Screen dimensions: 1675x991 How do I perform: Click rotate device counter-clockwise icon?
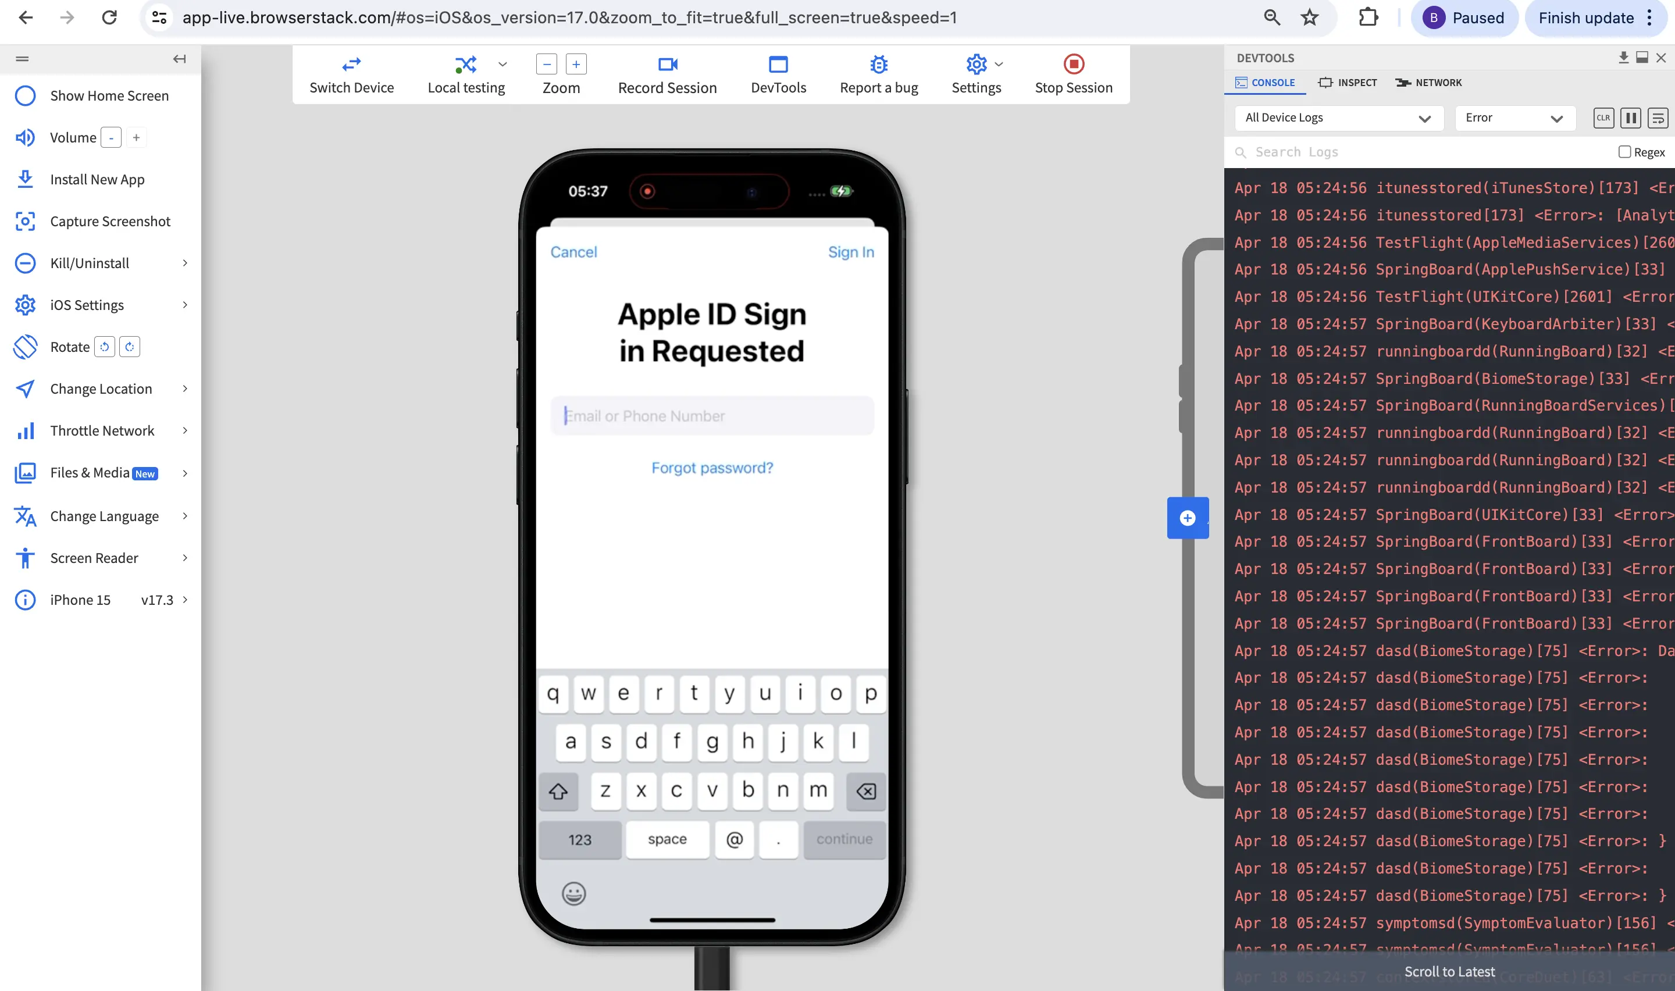[105, 347]
